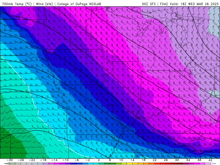Screen dimensions: 220x165
Task: Click the '30' color bar label
Action: [177, 160]
